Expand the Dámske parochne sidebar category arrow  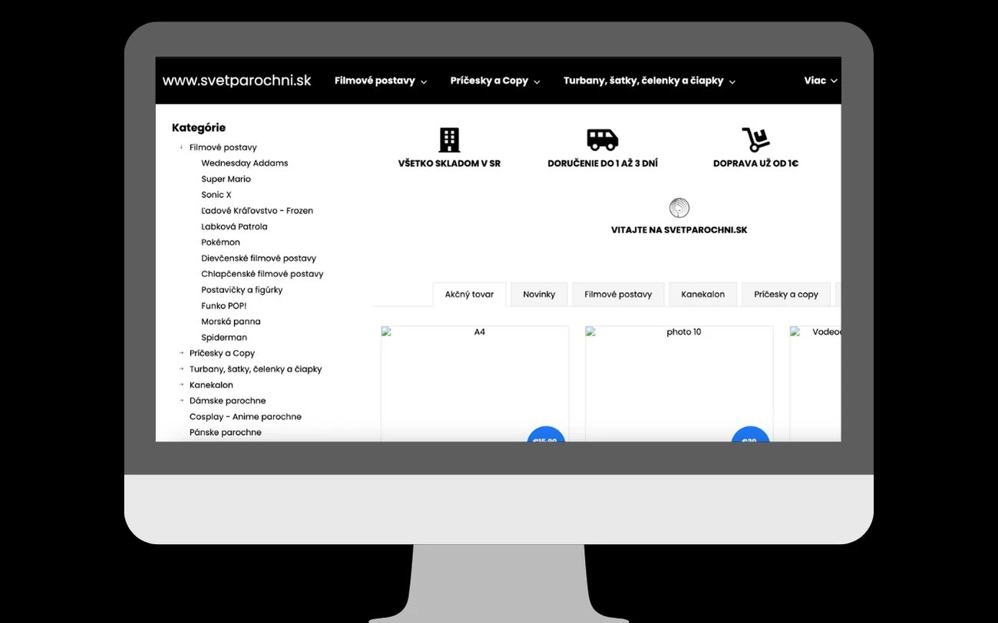tap(182, 400)
